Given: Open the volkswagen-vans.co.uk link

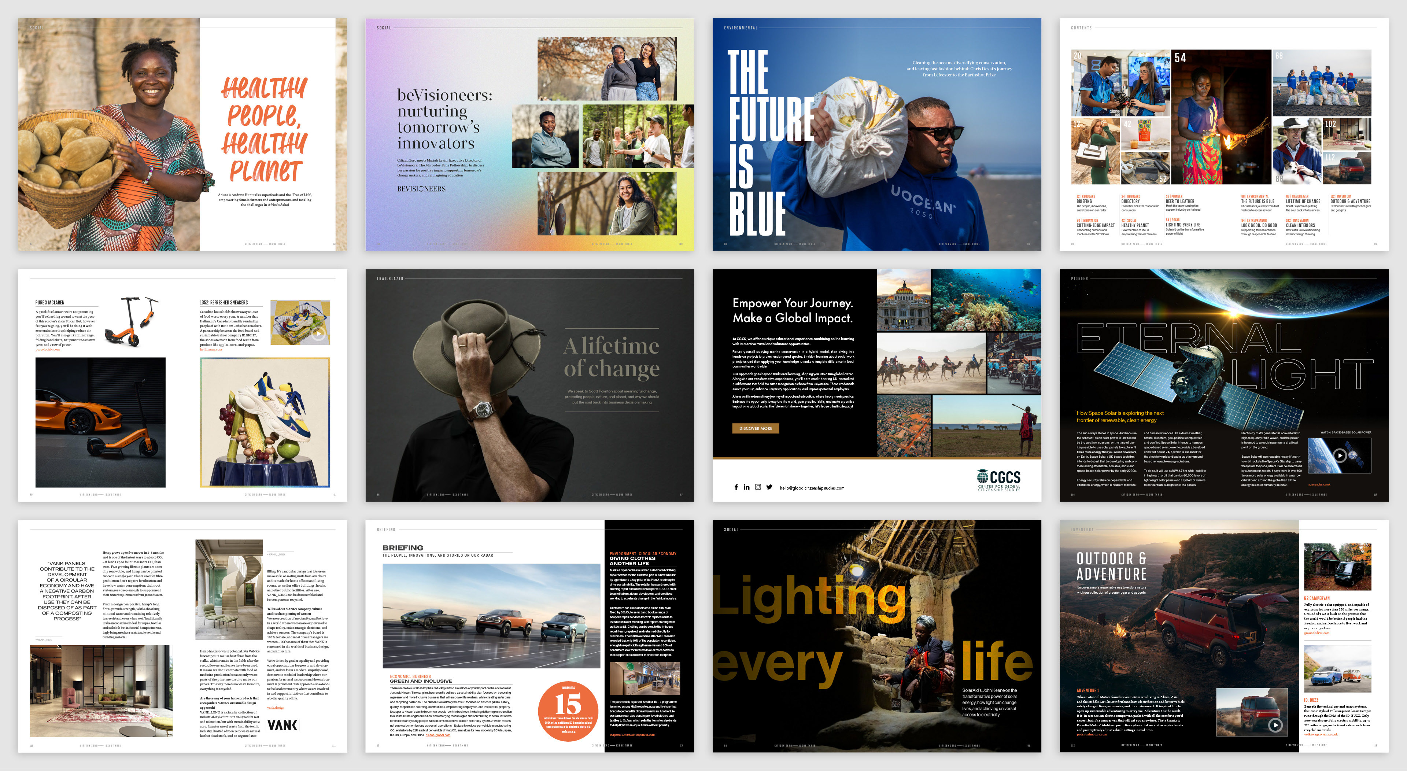Looking at the screenshot, I should click(1321, 734).
